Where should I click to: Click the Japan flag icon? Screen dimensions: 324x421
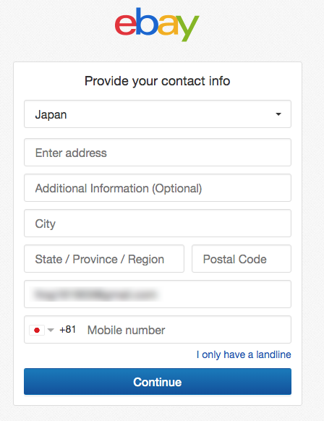[x=37, y=330]
